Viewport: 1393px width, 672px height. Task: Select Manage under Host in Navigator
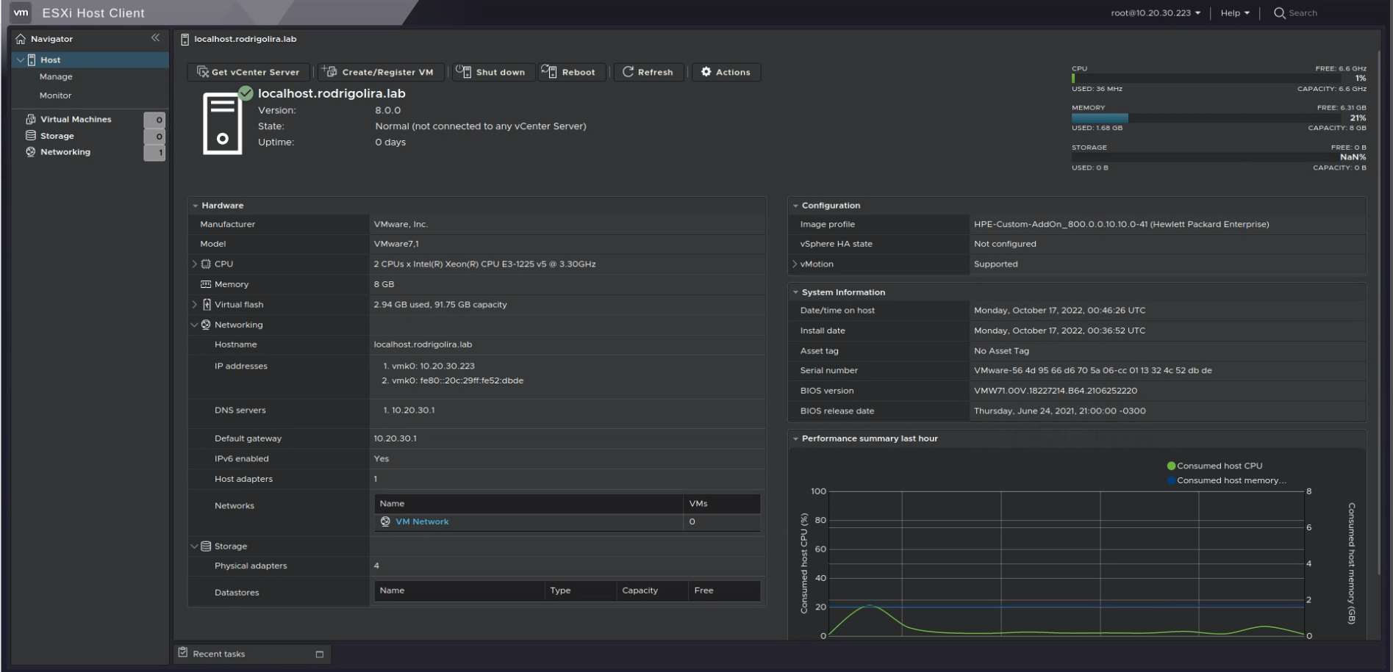point(56,76)
